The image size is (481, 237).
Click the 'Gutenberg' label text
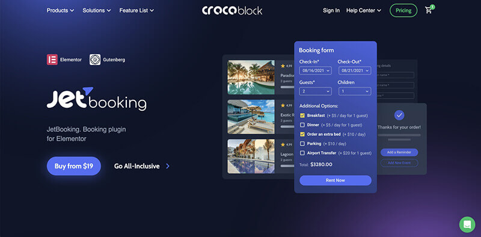(114, 60)
